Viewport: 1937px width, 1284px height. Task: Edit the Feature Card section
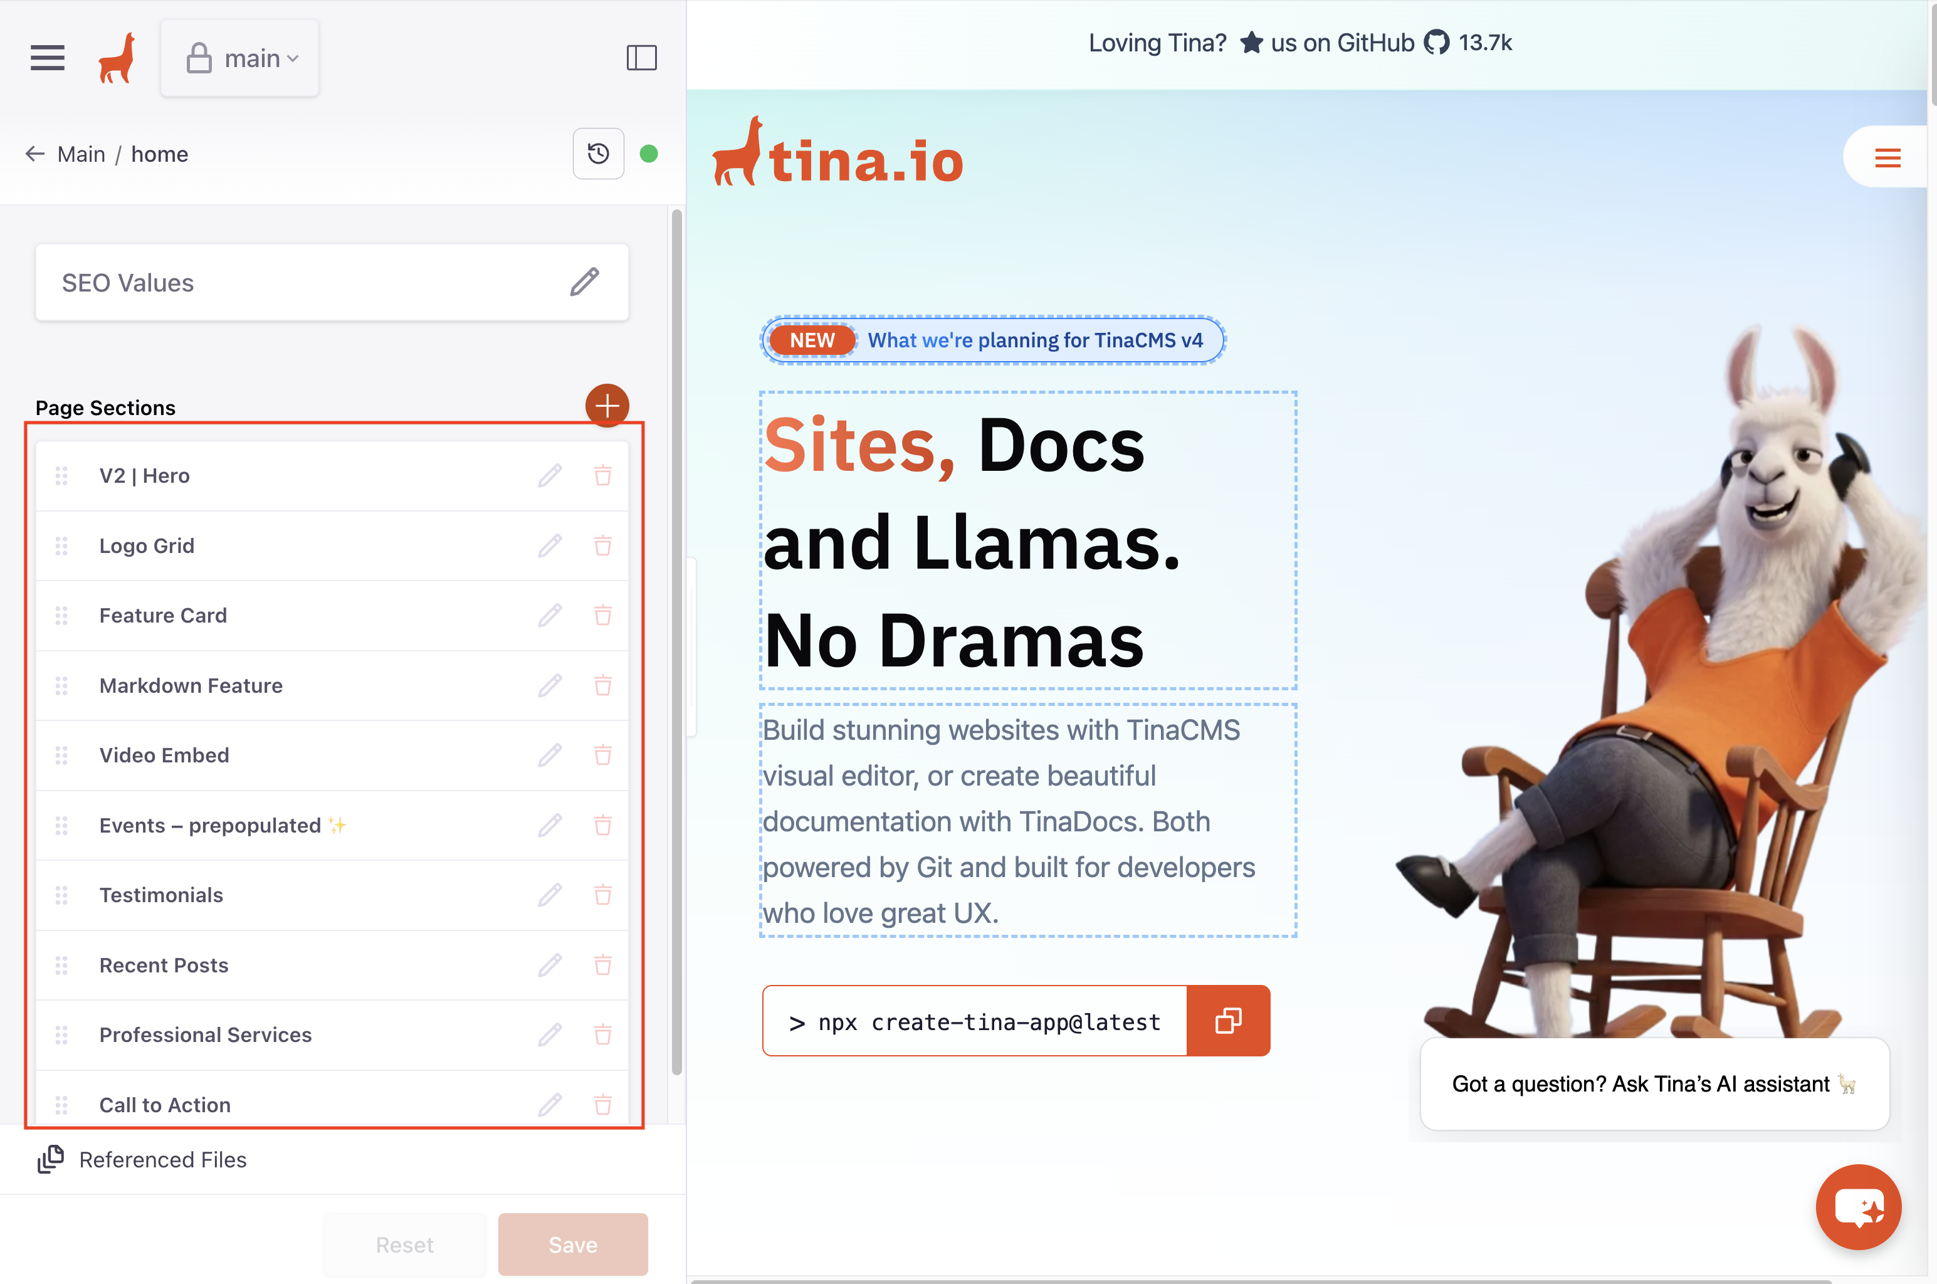pos(550,616)
